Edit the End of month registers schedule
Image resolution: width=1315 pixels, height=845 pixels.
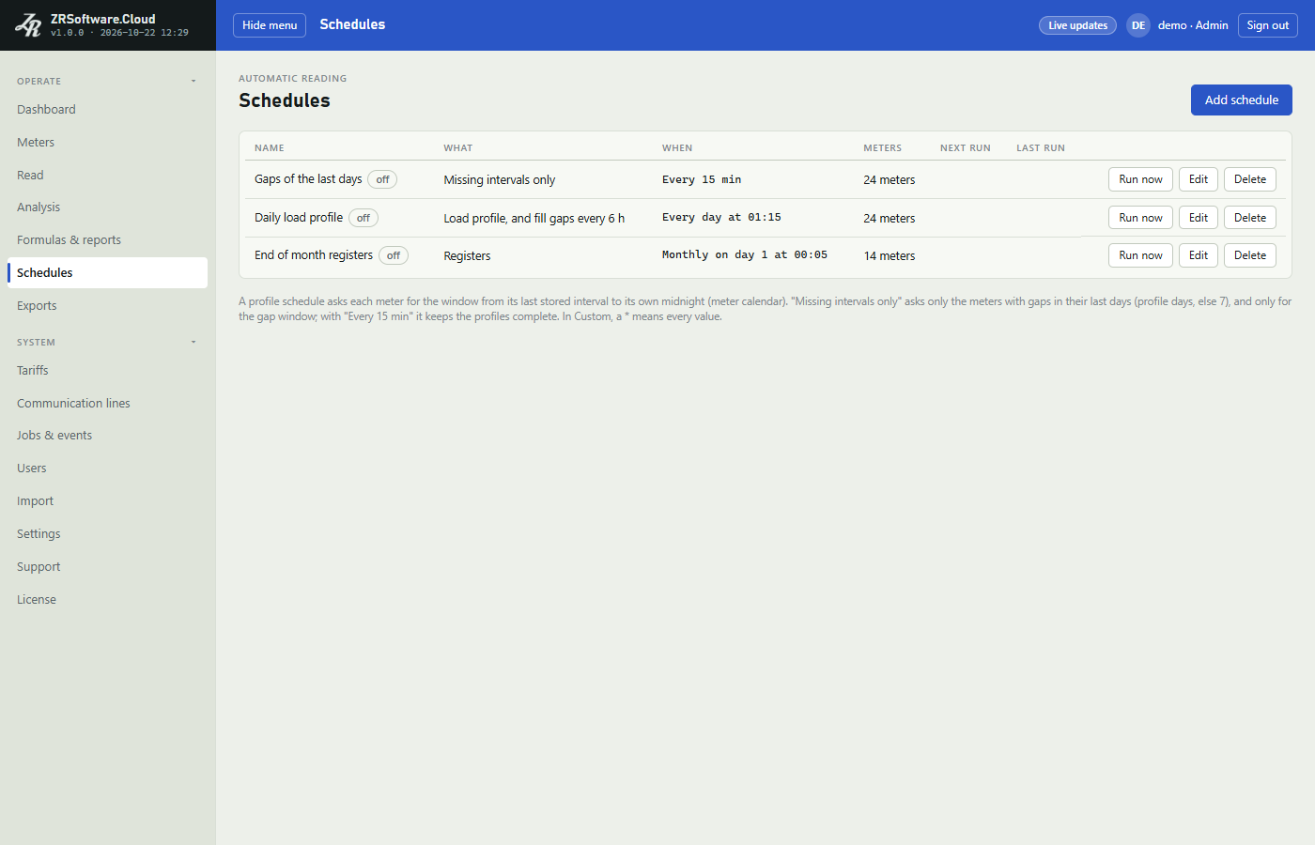pos(1199,255)
